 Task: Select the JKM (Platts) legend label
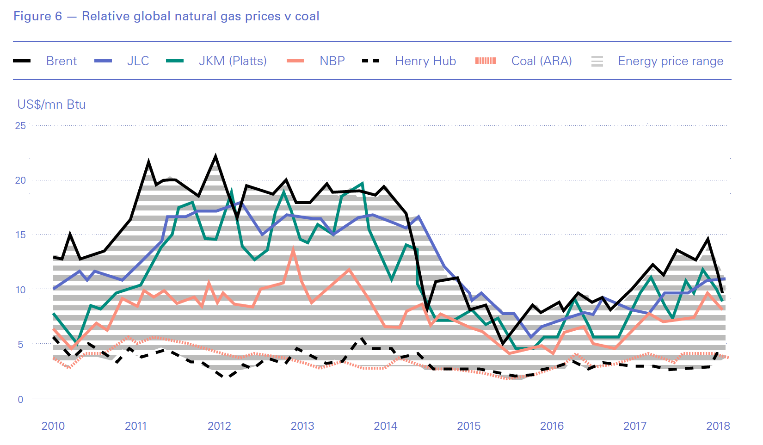pyautogui.click(x=233, y=61)
